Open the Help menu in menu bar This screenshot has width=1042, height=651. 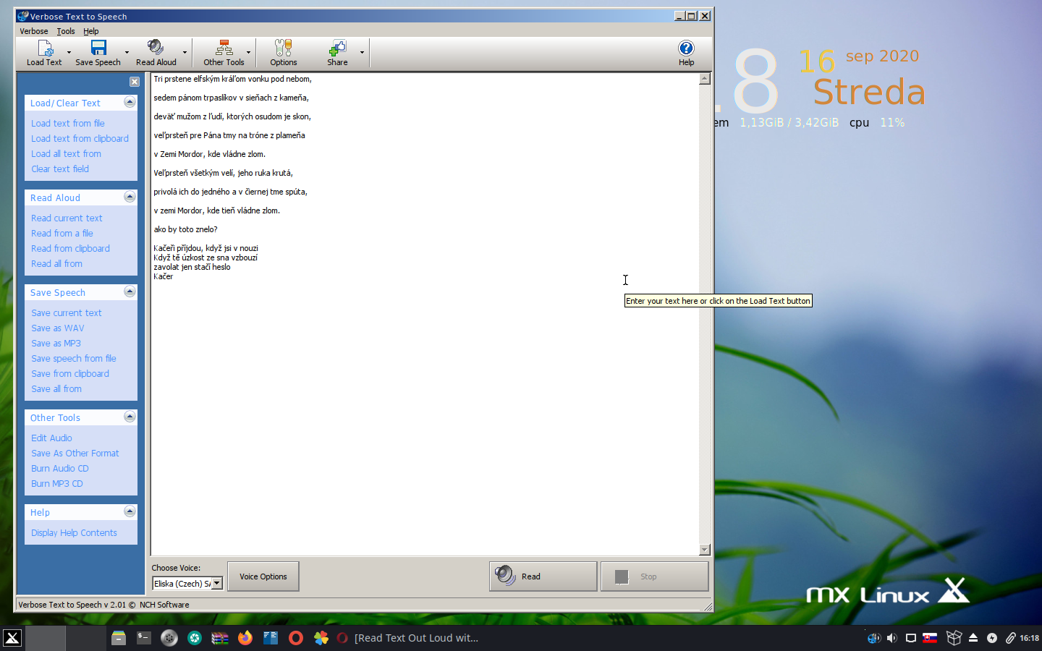pos(90,31)
